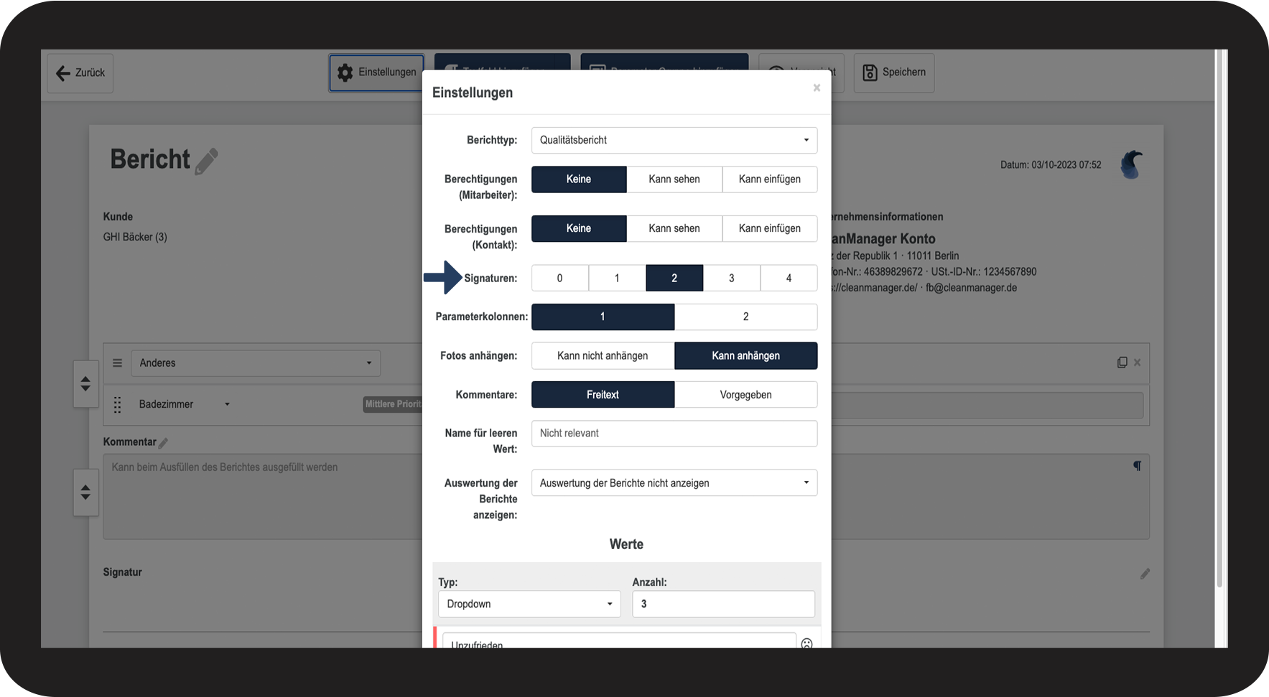The height and width of the screenshot is (697, 1269).
Task: Choose 1 Signaturen
Action: click(x=617, y=278)
